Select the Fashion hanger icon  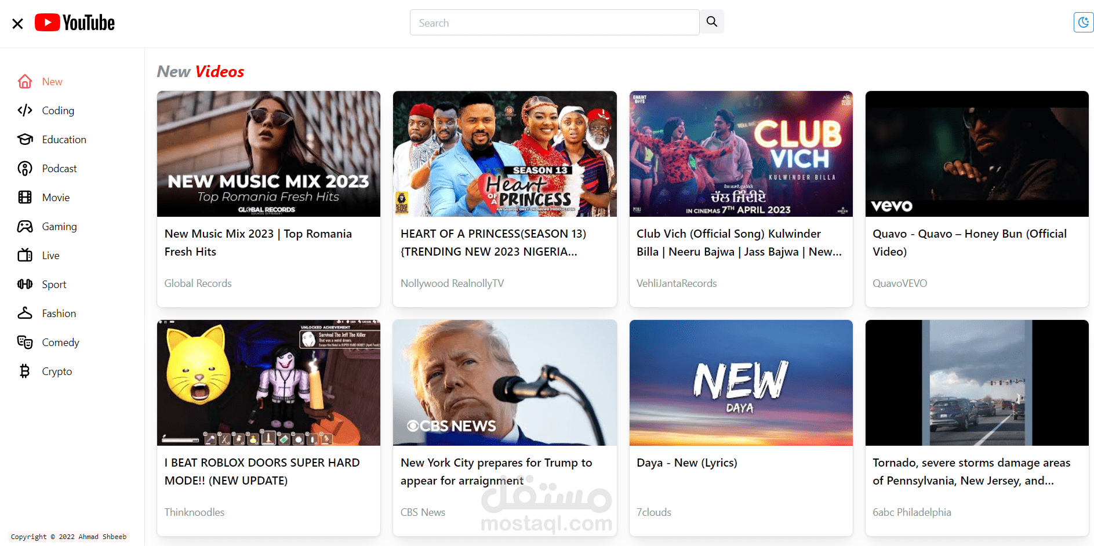[x=25, y=314]
